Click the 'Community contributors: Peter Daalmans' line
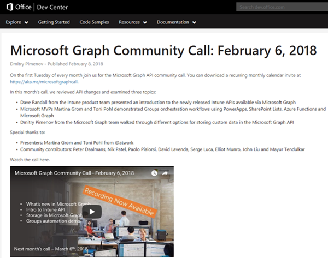328x258 pixels. 162,149
